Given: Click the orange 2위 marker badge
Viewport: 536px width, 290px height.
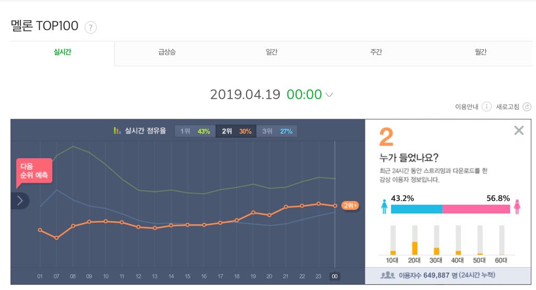Looking at the screenshot, I should tap(350, 205).
